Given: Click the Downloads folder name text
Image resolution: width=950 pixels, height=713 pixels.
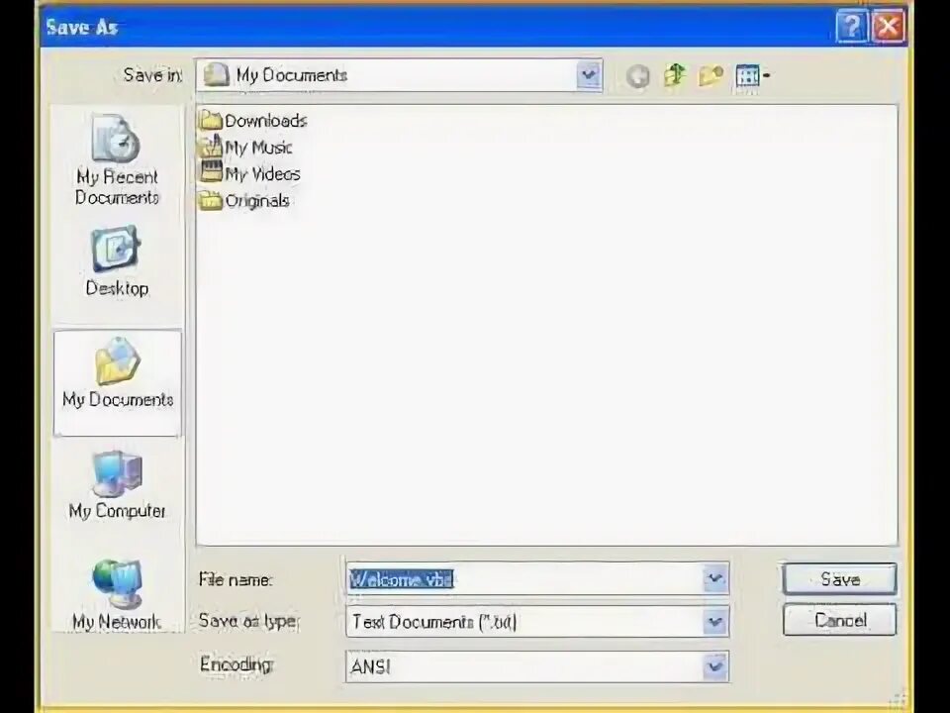Looking at the screenshot, I should [265, 121].
